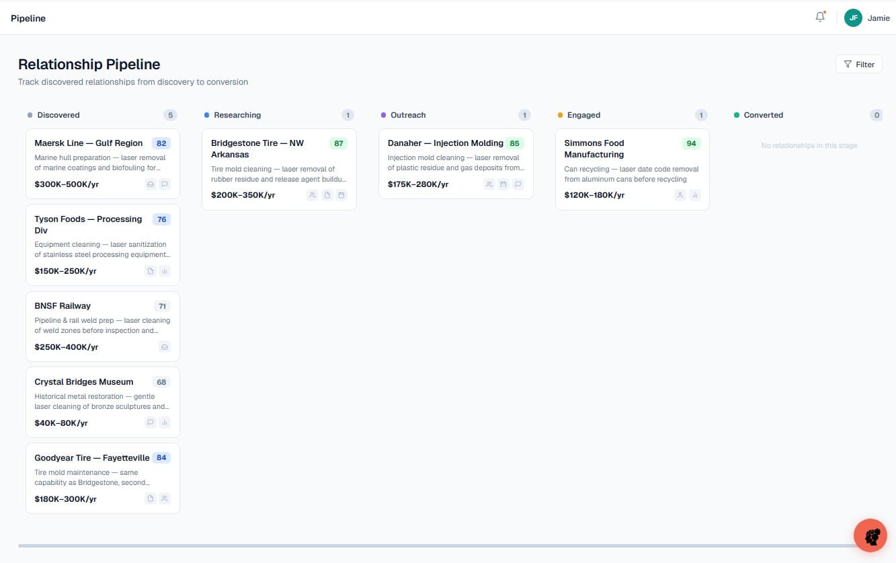The height and width of the screenshot is (563, 896).
Task: Click the Engaged column header
Action: click(583, 115)
